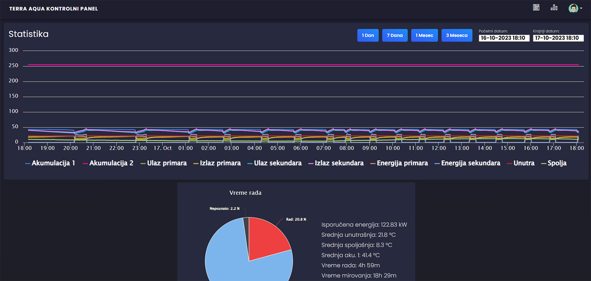The width and height of the screenshot is (591, 281).
Task: Select the 1 Dan range button
Action: point(368,35)
